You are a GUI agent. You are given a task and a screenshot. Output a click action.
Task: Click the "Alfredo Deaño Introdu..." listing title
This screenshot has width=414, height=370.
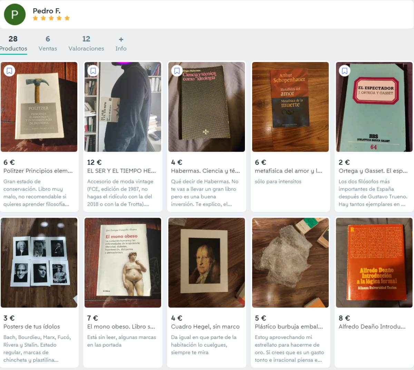(372, 327)
